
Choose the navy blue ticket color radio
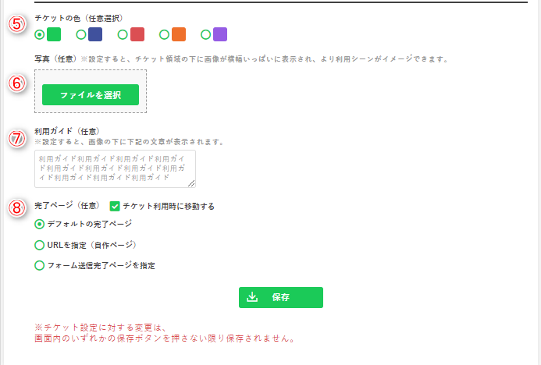[x=81, y=34]
